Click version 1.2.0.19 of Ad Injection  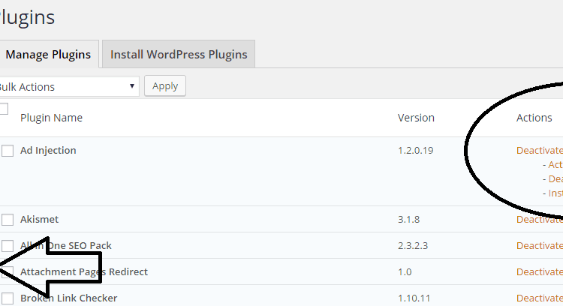[x=415, y=150]
